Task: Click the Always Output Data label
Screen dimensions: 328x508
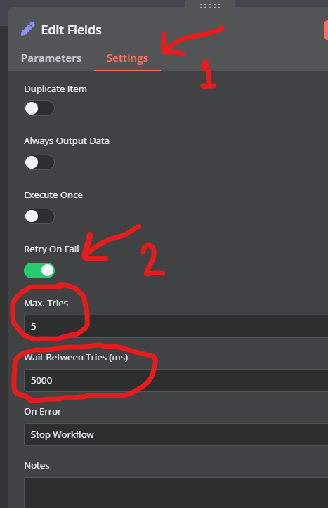Action: [x=67, y=141]
